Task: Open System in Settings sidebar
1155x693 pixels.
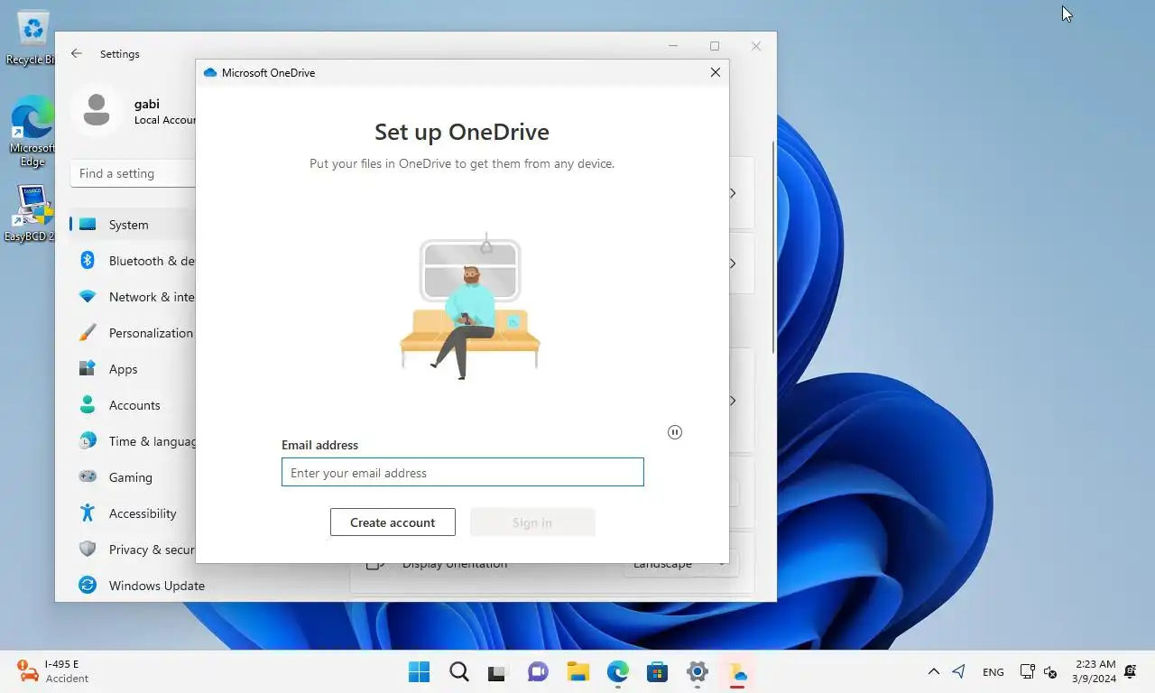Action: pos(133,225)
